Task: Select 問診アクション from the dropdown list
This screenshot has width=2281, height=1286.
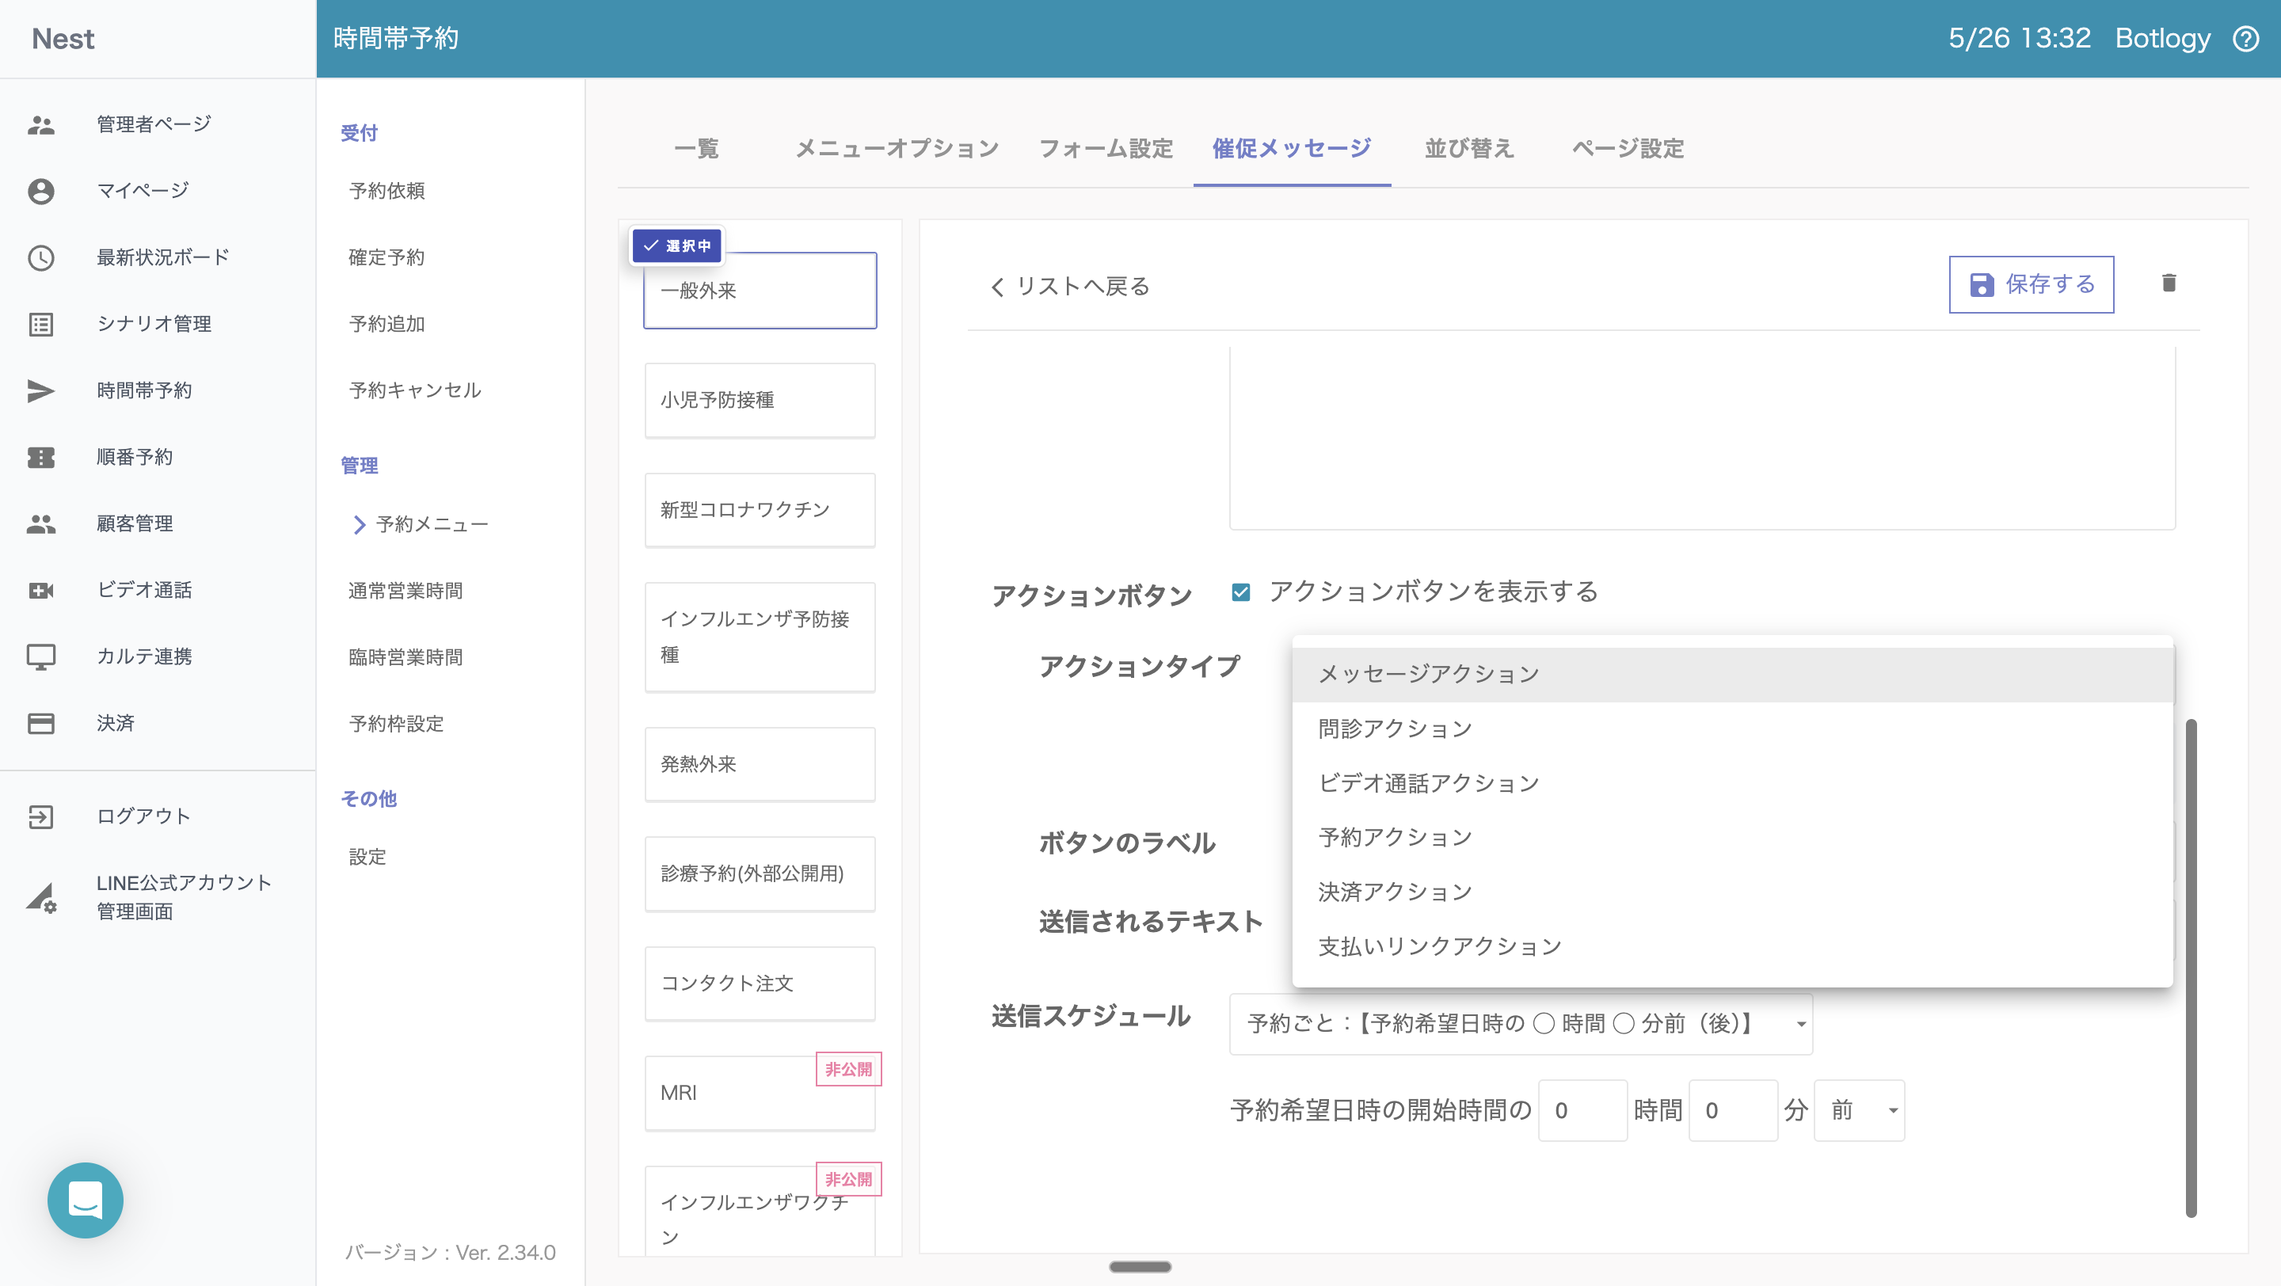Action: click(1395, 729)
